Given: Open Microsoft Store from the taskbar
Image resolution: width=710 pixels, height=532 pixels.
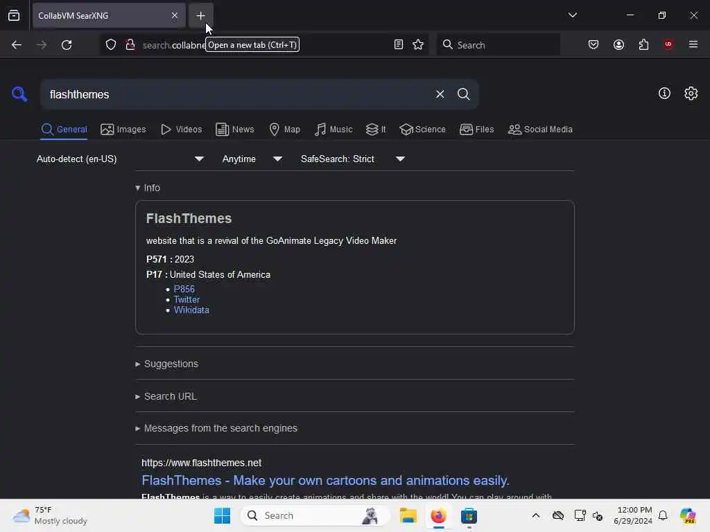Looking at the screenshot, I should [469, 515].
